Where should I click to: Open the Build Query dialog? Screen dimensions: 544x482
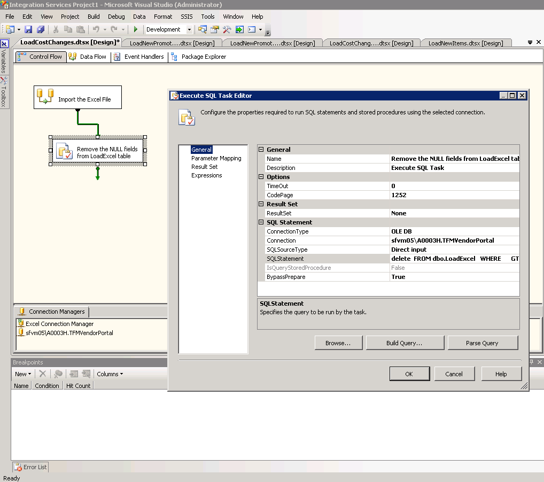pos(405,343)
